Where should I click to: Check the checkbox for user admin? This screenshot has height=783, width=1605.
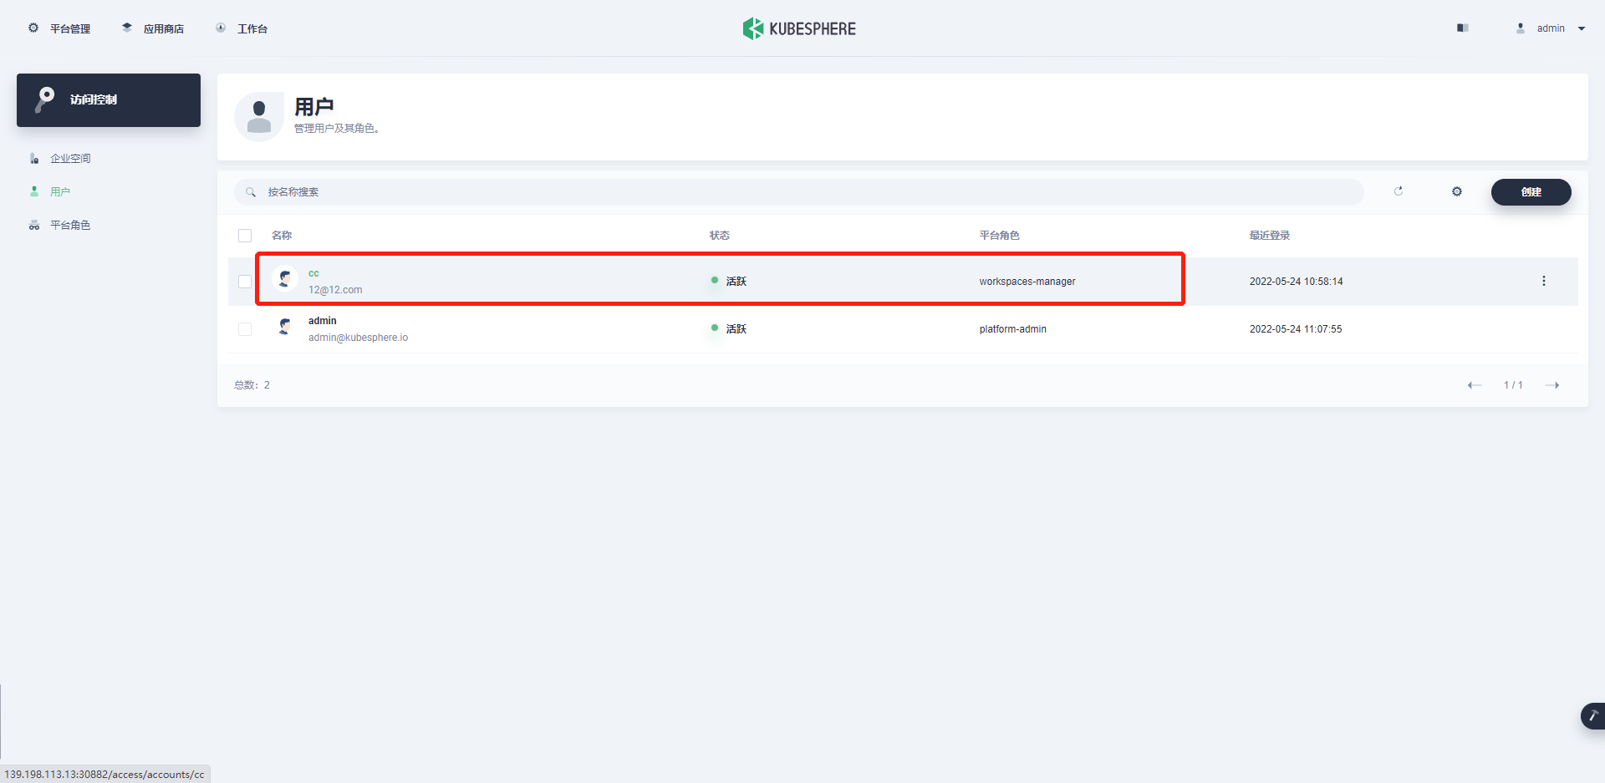245,329
